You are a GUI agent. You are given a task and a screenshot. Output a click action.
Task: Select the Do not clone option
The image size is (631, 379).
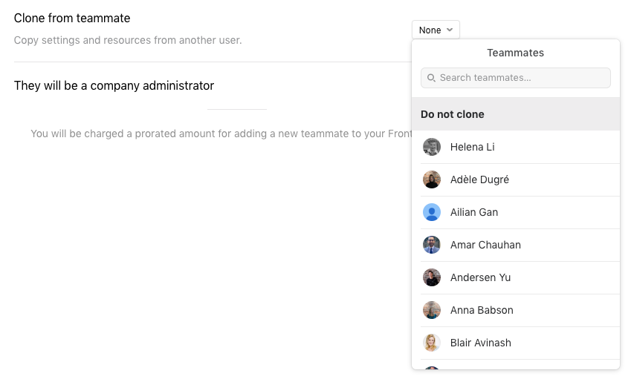(x=516, y=114)
